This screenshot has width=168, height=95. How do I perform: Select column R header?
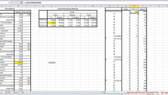tap(134, 6)
